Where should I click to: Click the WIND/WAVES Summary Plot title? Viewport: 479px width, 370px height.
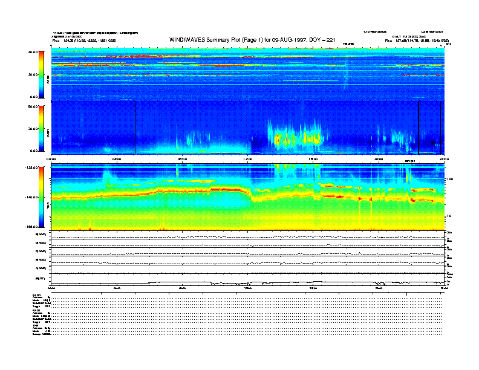point(252,40)
